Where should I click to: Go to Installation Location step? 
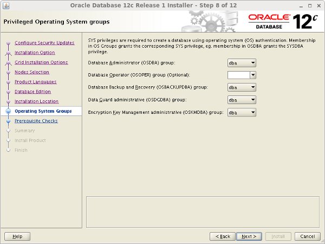[36, 101]
